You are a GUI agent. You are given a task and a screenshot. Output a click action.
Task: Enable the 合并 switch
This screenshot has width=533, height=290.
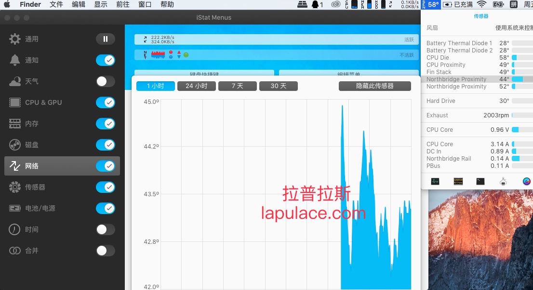click(106, 251)
